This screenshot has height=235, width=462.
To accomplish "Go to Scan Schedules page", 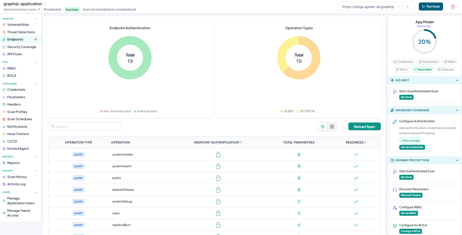I will pos(19,119).
